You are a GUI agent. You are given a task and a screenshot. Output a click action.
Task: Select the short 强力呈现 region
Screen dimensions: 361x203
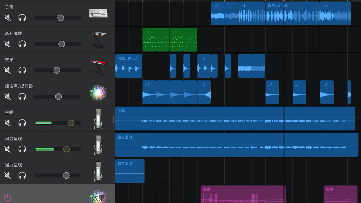(x=130, y=171)
